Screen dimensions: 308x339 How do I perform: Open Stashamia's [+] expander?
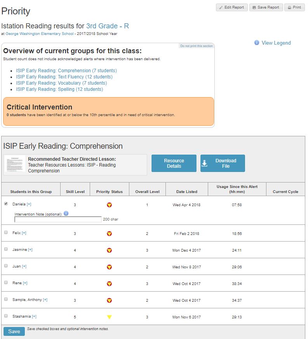(x=34, y=316)
